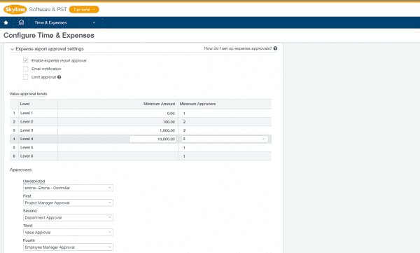
Task: Go to home icon
Action: (21, 22)
